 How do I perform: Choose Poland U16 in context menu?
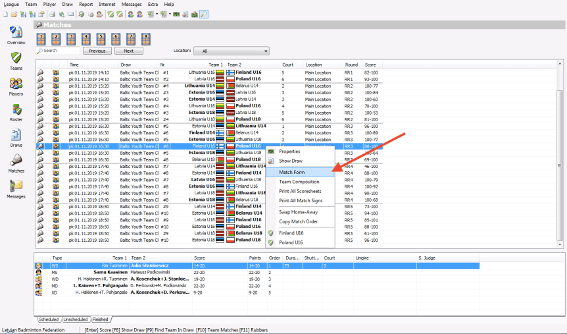pos(300,242)
